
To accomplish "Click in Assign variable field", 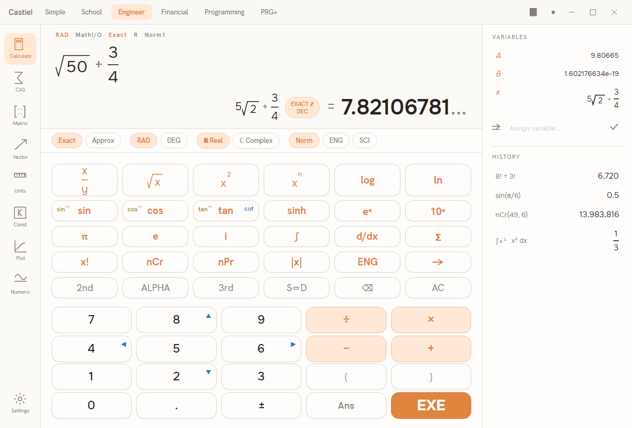I will coord(556,128).
